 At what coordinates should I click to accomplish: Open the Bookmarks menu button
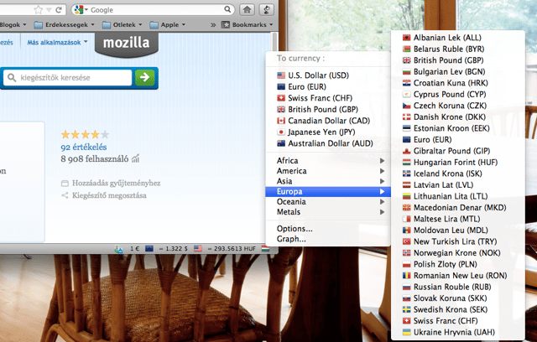(x=248, y=24)
